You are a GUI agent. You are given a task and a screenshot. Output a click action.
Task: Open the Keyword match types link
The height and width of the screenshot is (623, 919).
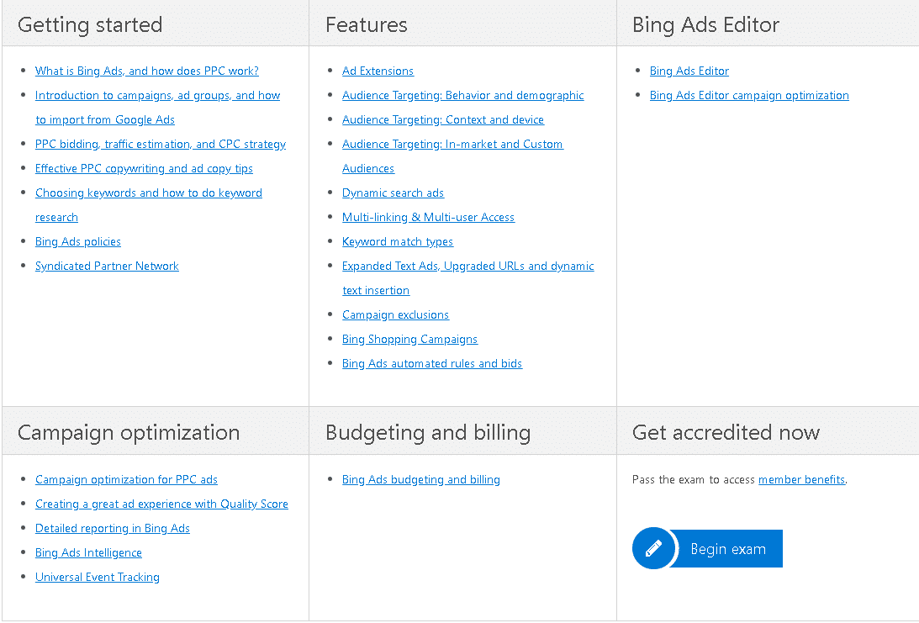point(398,241)
